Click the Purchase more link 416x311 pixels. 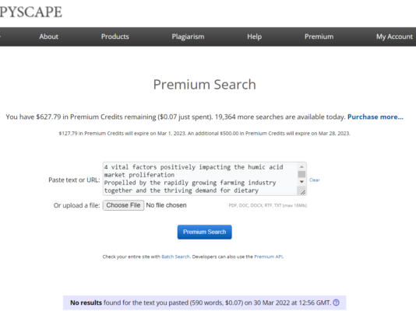375,117
